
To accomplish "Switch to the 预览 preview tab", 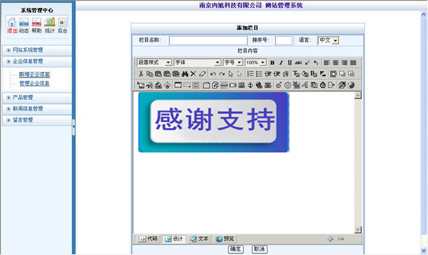I will click(225, 239).
